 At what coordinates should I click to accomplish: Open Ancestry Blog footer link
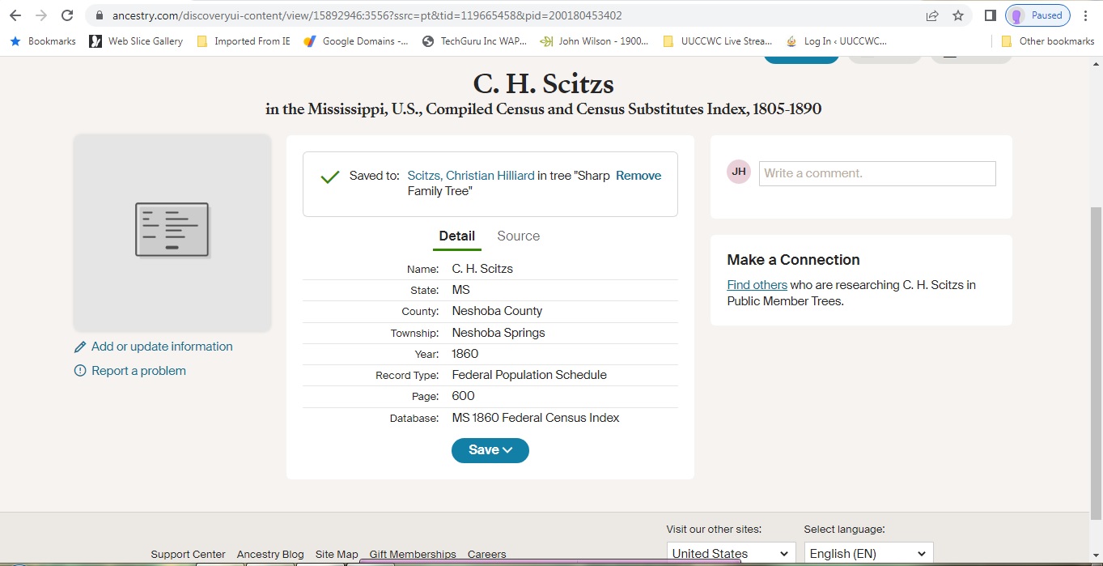[270, 555]
